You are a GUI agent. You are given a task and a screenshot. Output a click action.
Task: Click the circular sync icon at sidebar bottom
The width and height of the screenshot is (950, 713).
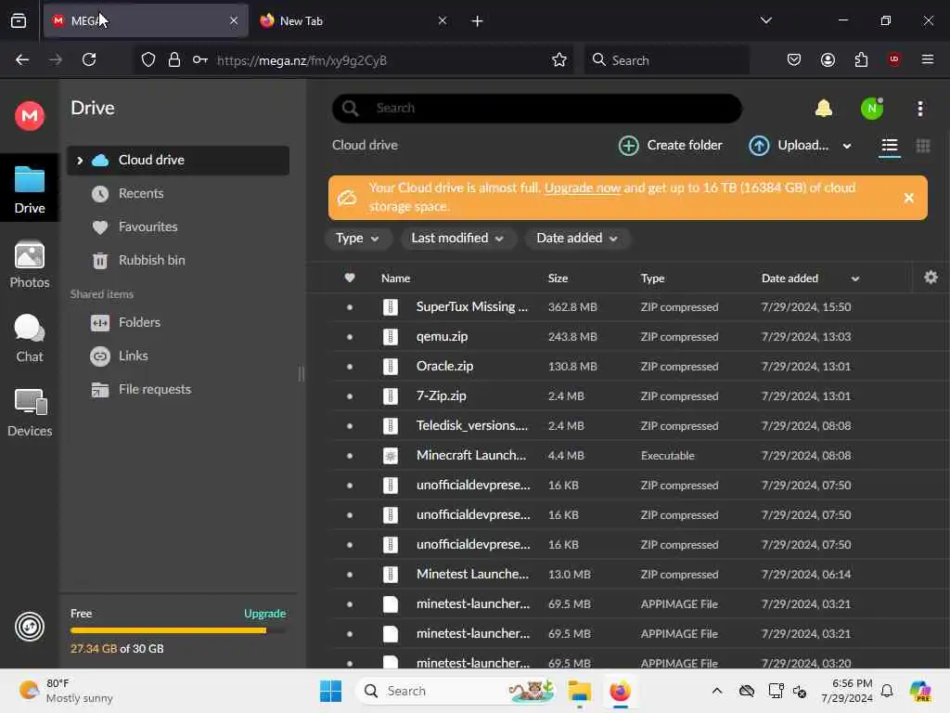(29, 627)
